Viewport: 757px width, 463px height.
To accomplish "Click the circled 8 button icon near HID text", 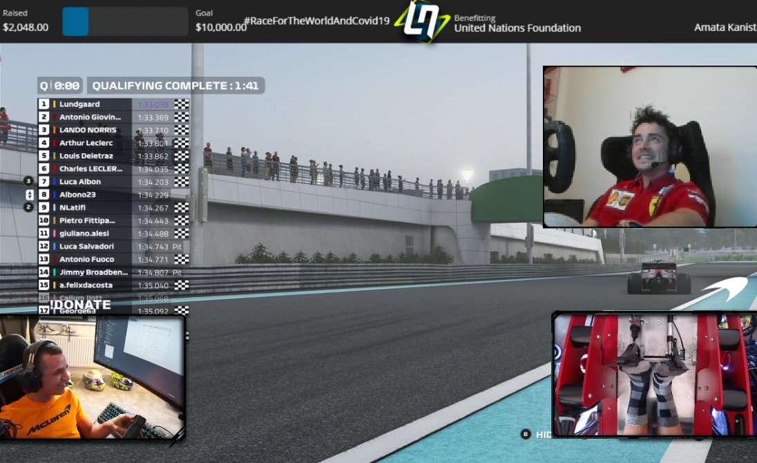I will tap(525, 434).
